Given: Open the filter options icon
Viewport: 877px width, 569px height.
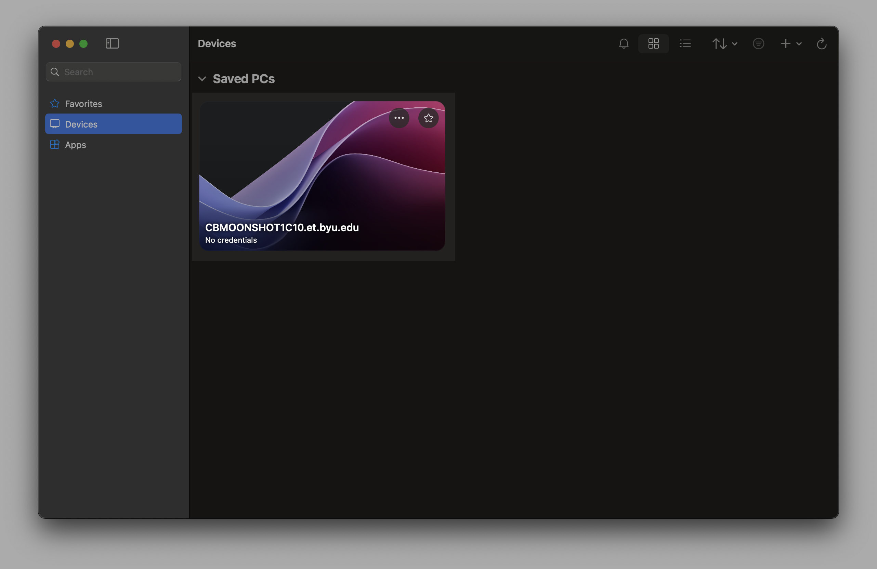Looking at the screenshot, I should pos(758,44).
